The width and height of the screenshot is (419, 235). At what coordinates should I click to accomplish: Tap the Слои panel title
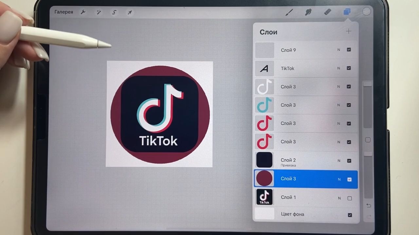tap(268, 32)
